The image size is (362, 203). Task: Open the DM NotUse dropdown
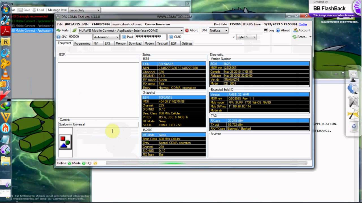tap(218, 30)
